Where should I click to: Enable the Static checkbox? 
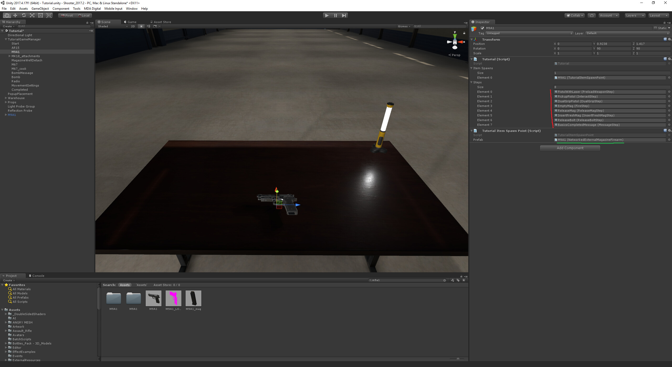655,28
